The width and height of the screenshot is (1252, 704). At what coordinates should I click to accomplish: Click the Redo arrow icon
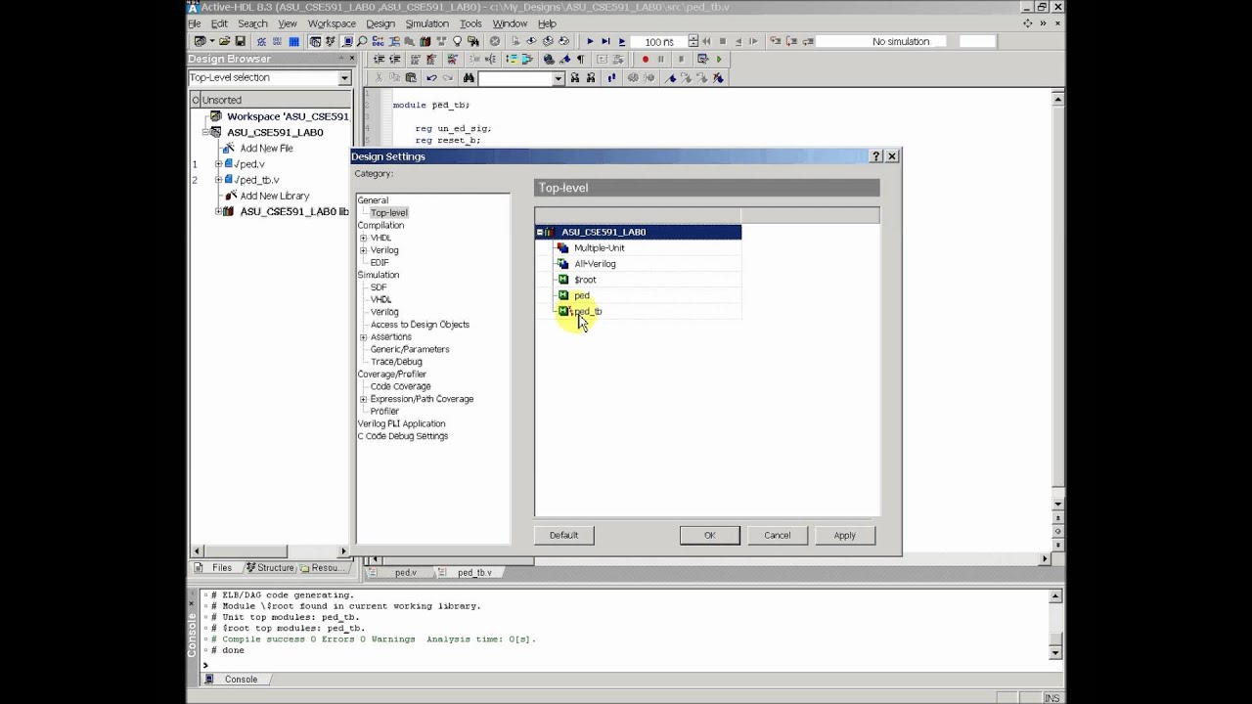pos(448,77)
